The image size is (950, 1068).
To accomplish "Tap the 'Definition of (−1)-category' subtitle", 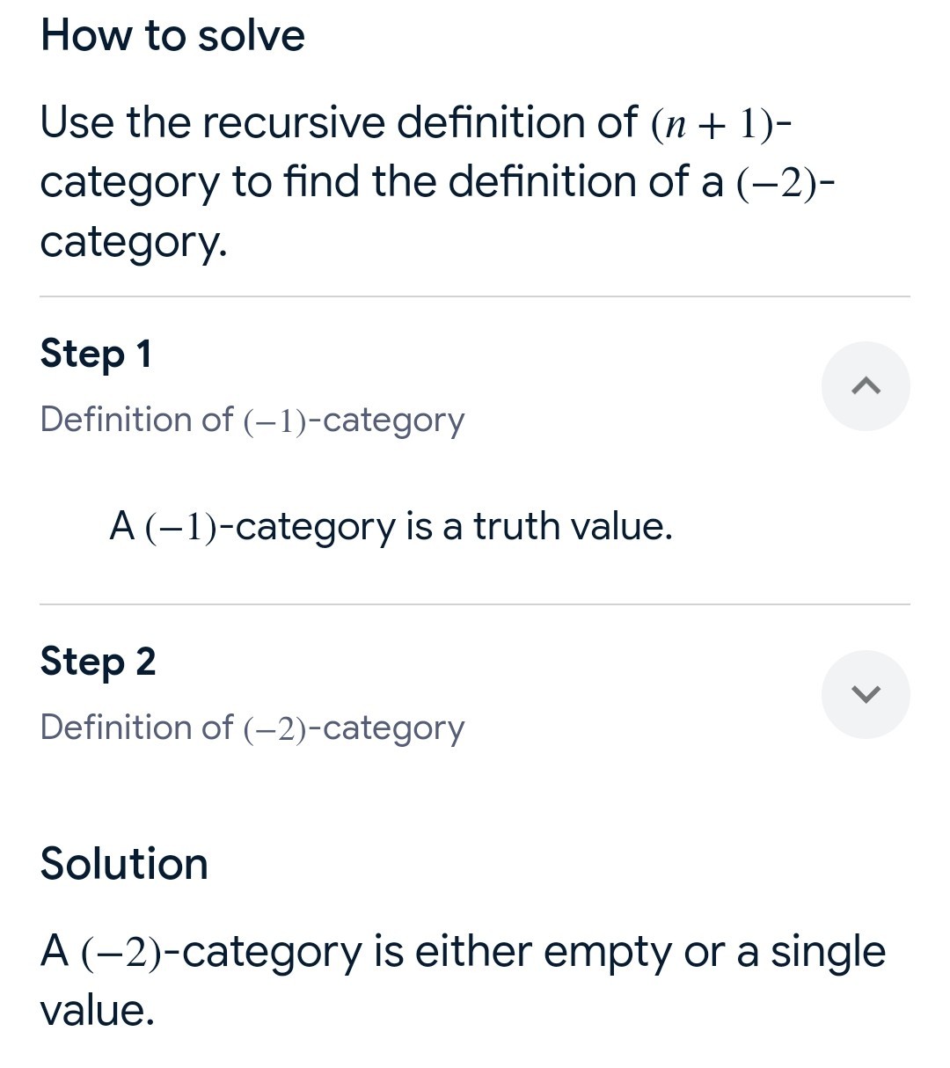I will click(x=252, y=421).
